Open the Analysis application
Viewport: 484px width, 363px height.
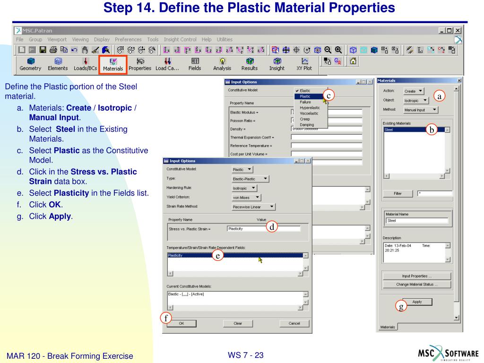point(222,64)
